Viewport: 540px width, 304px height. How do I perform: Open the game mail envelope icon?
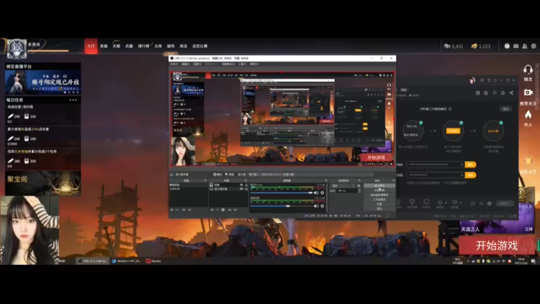tap(516, 46)
